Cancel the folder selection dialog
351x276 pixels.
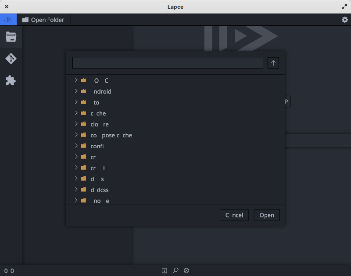coord(234,215)
